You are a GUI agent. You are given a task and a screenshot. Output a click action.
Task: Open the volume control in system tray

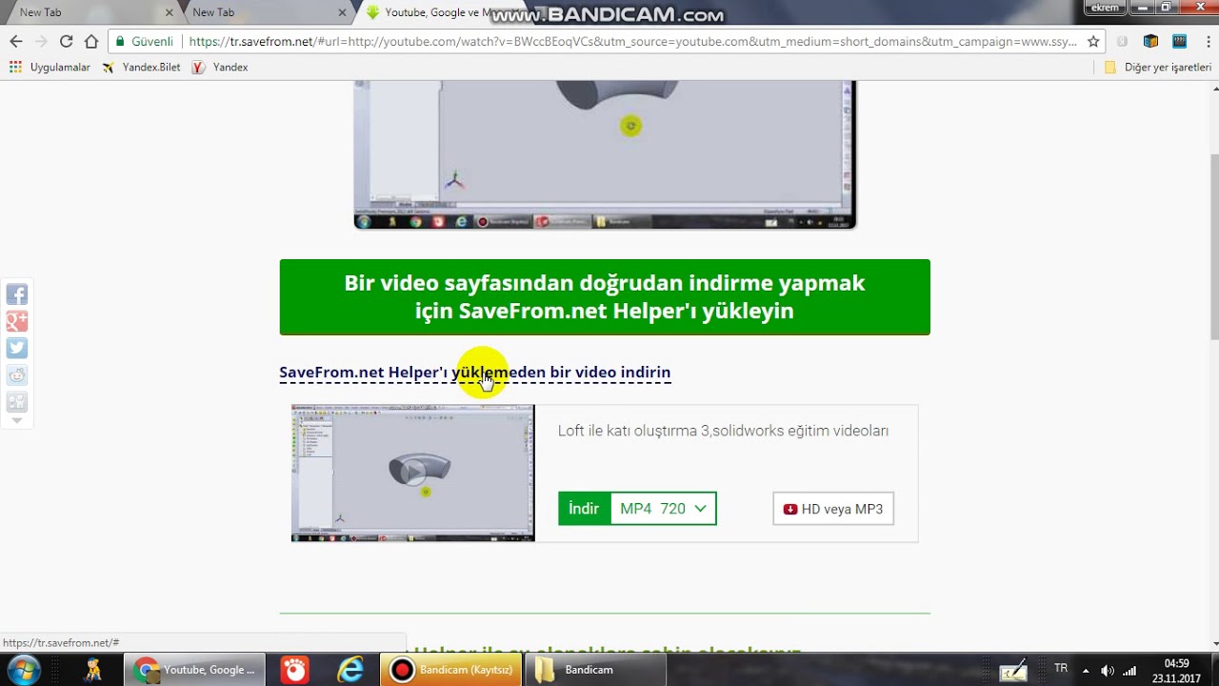(x=1108, y=670)
